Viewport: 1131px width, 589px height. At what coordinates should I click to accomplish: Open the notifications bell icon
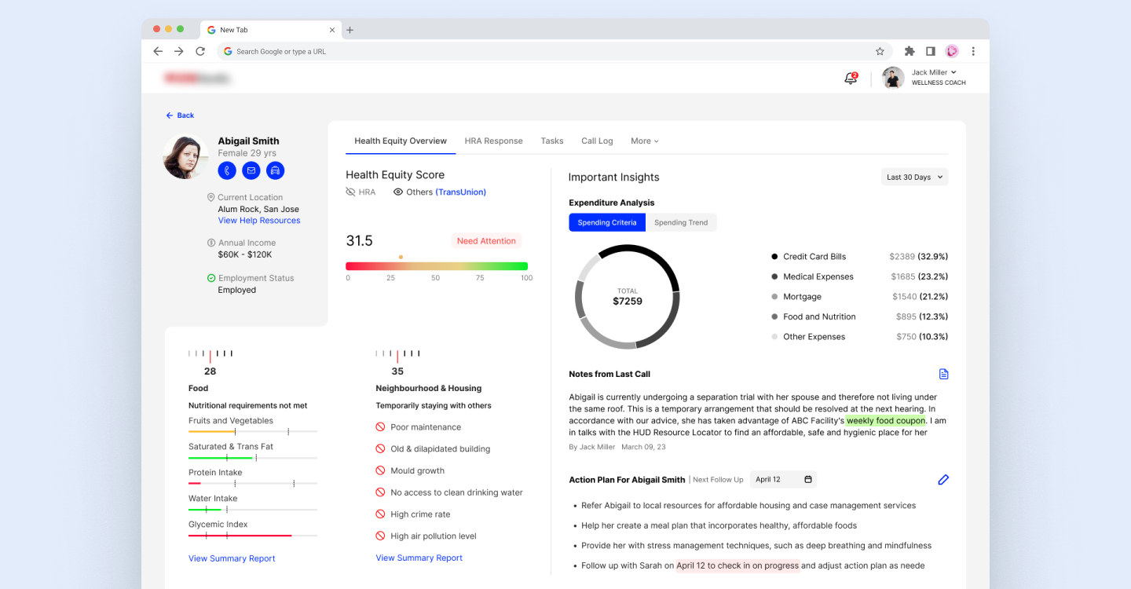(x=850, y=79)
